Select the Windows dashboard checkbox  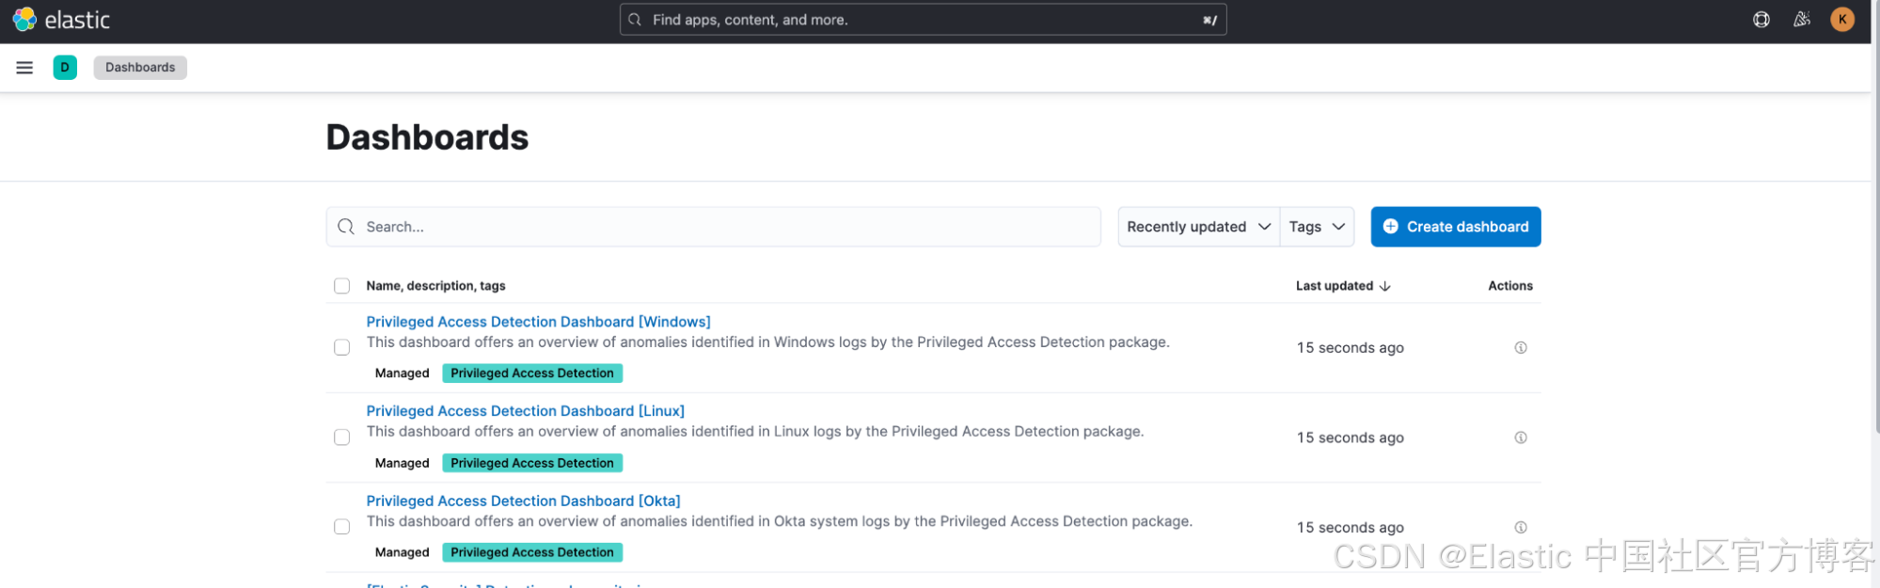pyautogui.click(x=342, y=348)
